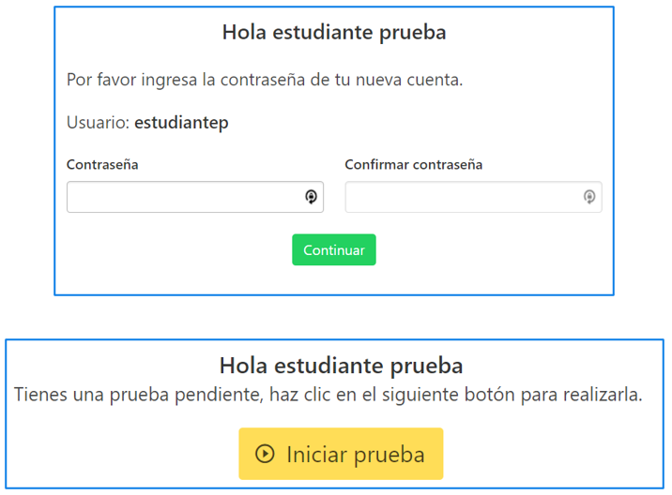Click the key icon in Confirmar contraseña field

click(589, 197)
